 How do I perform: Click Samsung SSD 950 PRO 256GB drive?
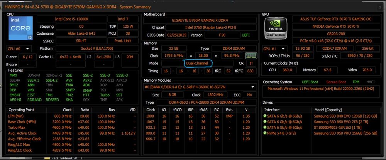click(345, 133)
